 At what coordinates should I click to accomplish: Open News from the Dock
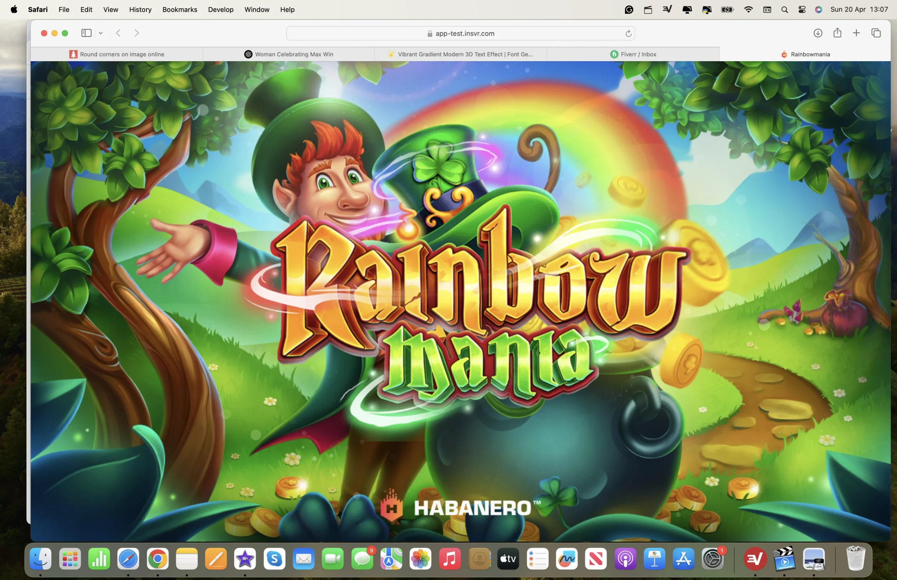pos(596,559)
